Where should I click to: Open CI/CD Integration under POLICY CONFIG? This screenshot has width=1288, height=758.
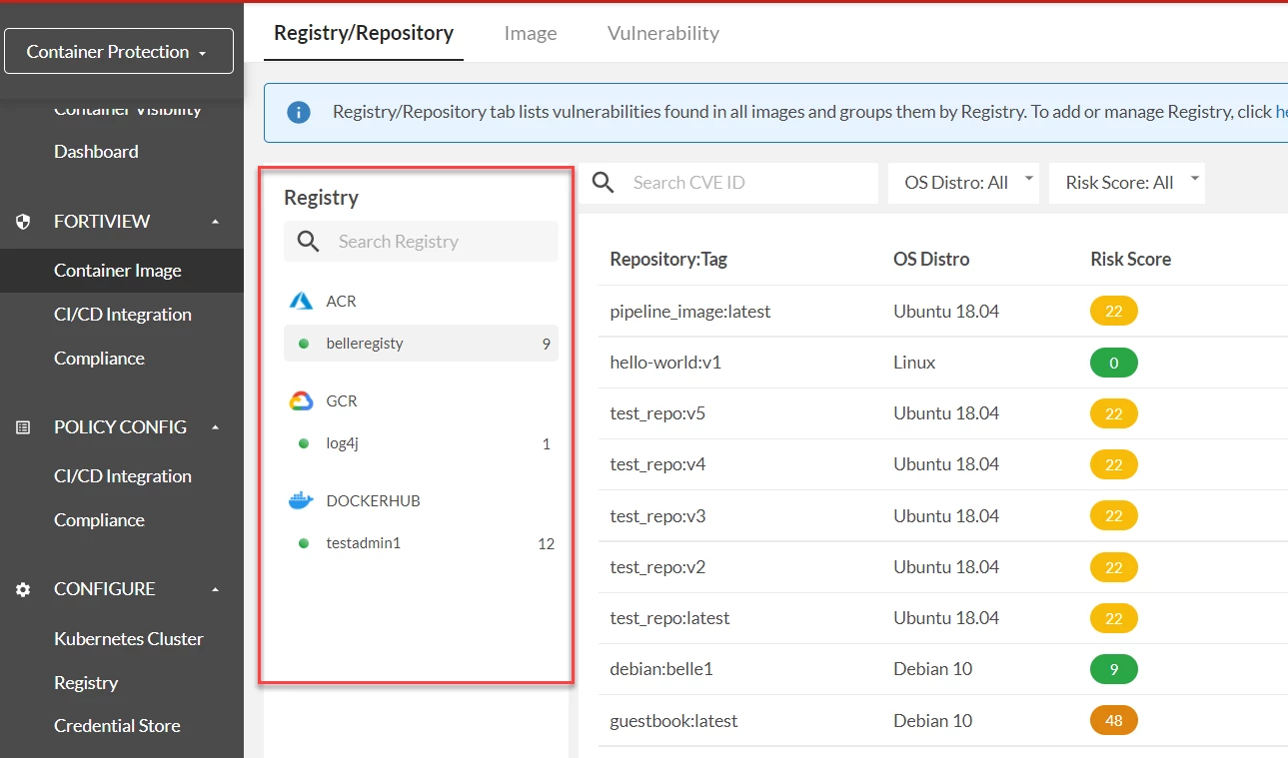pyautogui.click(x=123, y=476)
